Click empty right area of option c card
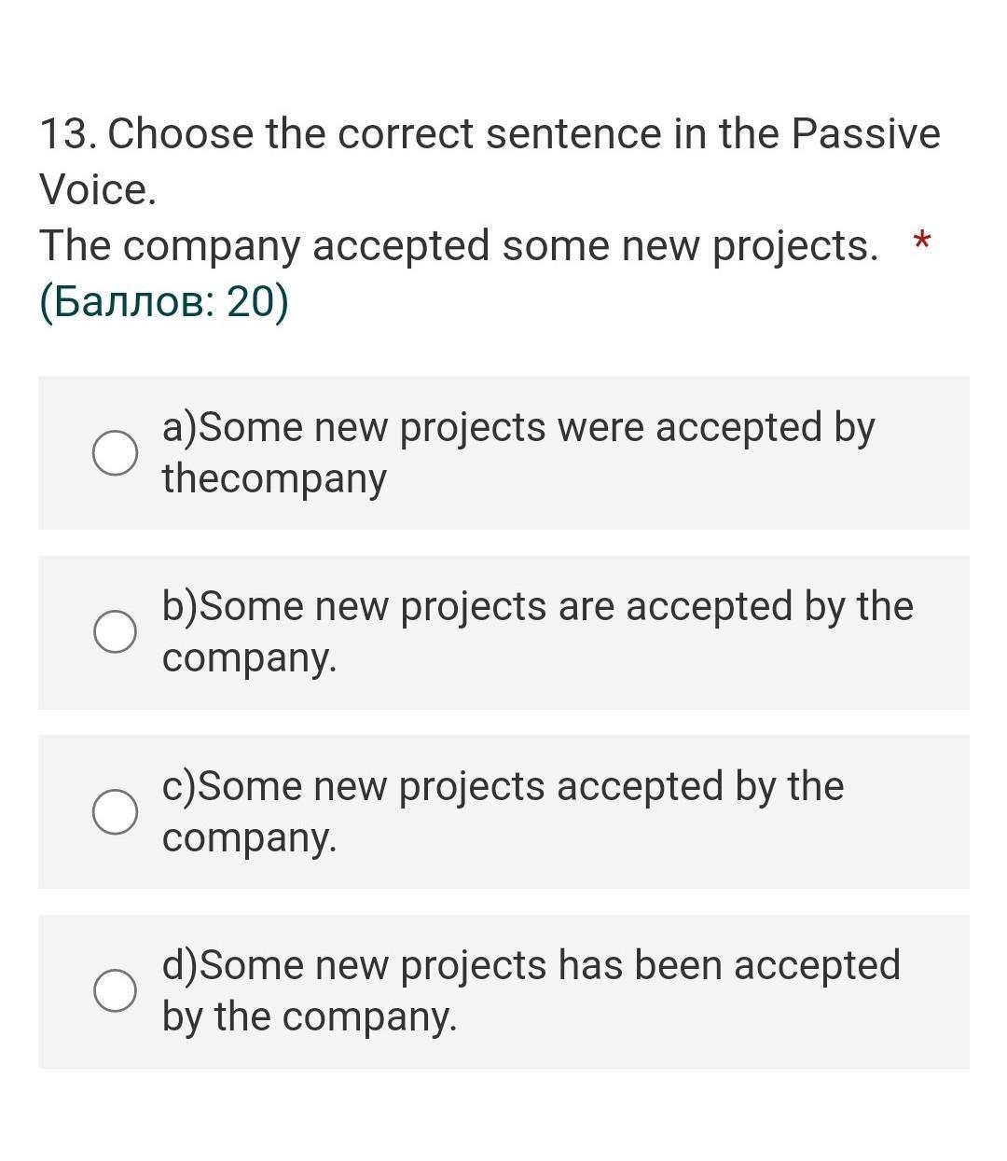The image size is (1007, 1161). tap(909, 811)
